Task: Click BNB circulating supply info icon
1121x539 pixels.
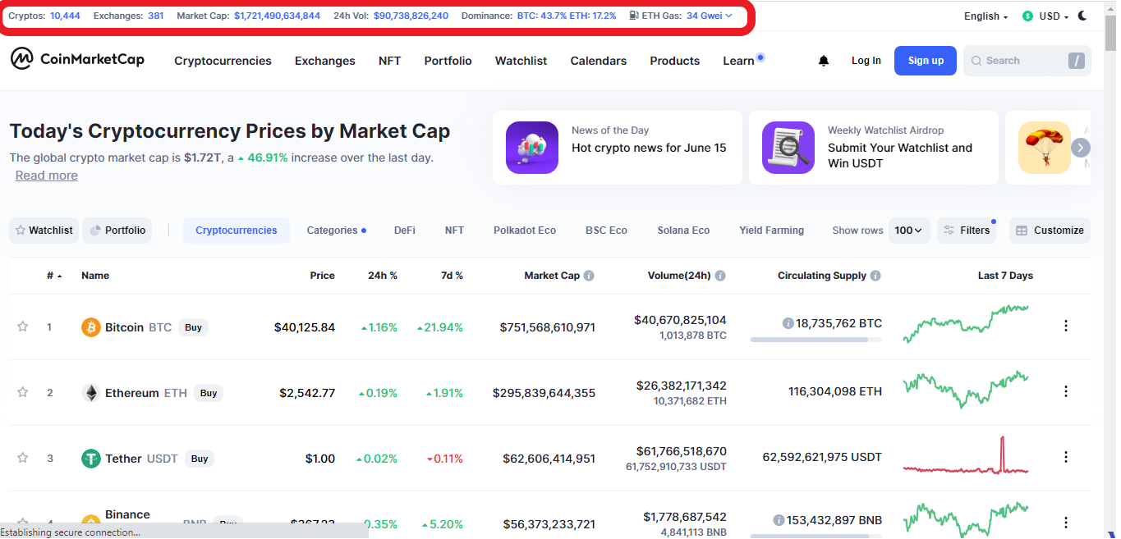Action: tap(779, 520)
